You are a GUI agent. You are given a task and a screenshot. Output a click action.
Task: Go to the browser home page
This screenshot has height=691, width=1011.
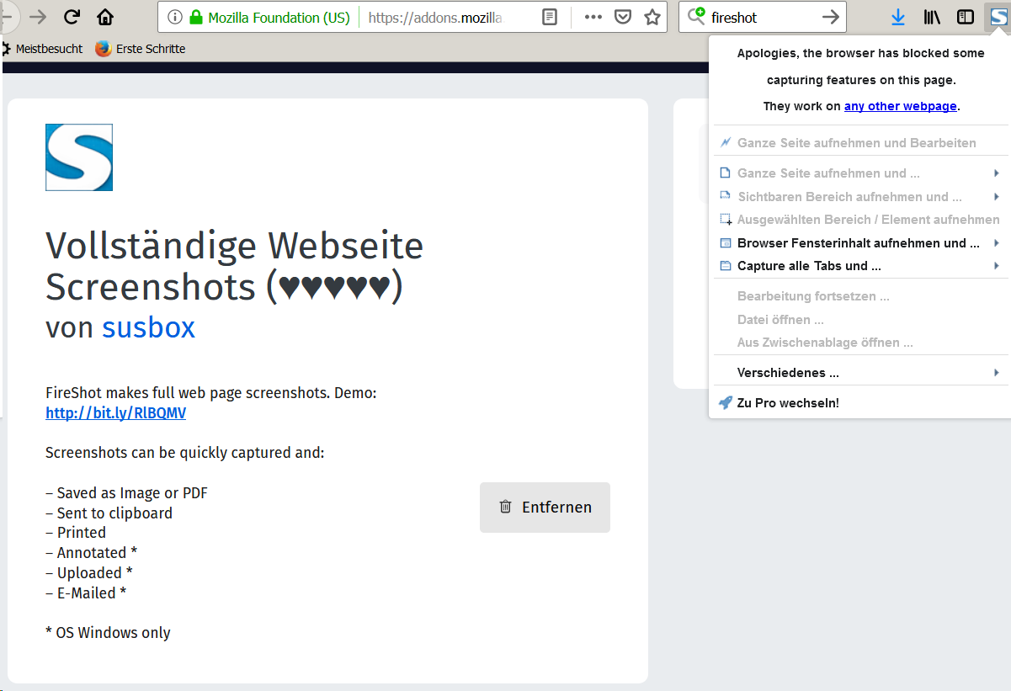pos(105,17)
